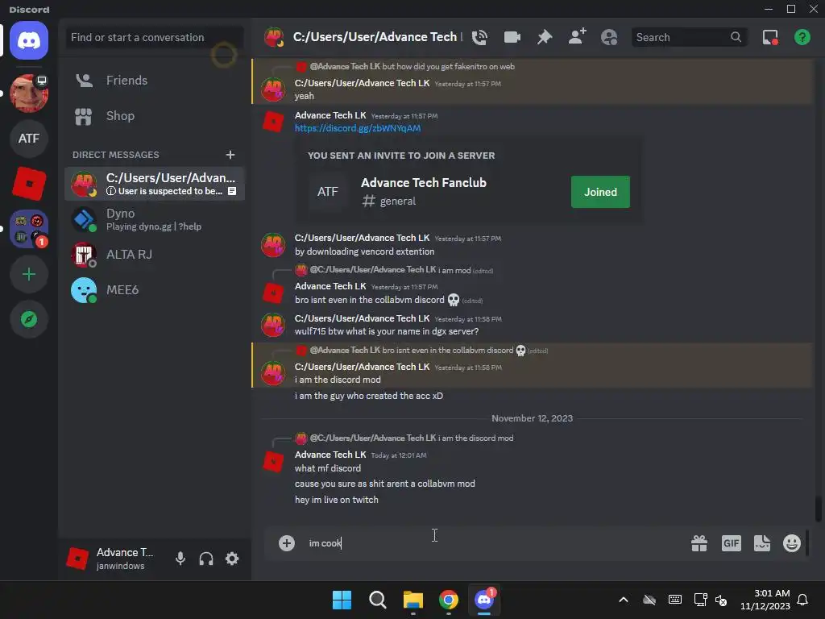Image resolution: width=825 pixels, height=619 pixels.
Task: Start a voice call
Action: (x=479, y=37)
